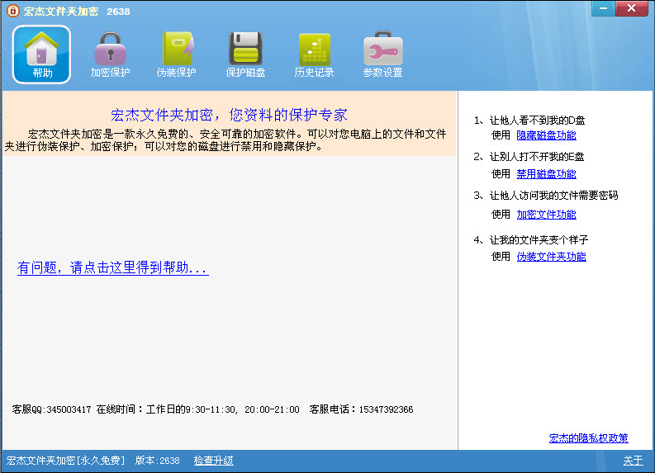Image resolution: width=655 pixels, height=473 pixels.
Task: Click the text 让别人打不开我的E盘
Action: 536,157
